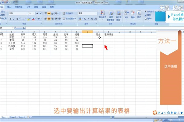Toggle right text alignment

(x=52, y=19)
